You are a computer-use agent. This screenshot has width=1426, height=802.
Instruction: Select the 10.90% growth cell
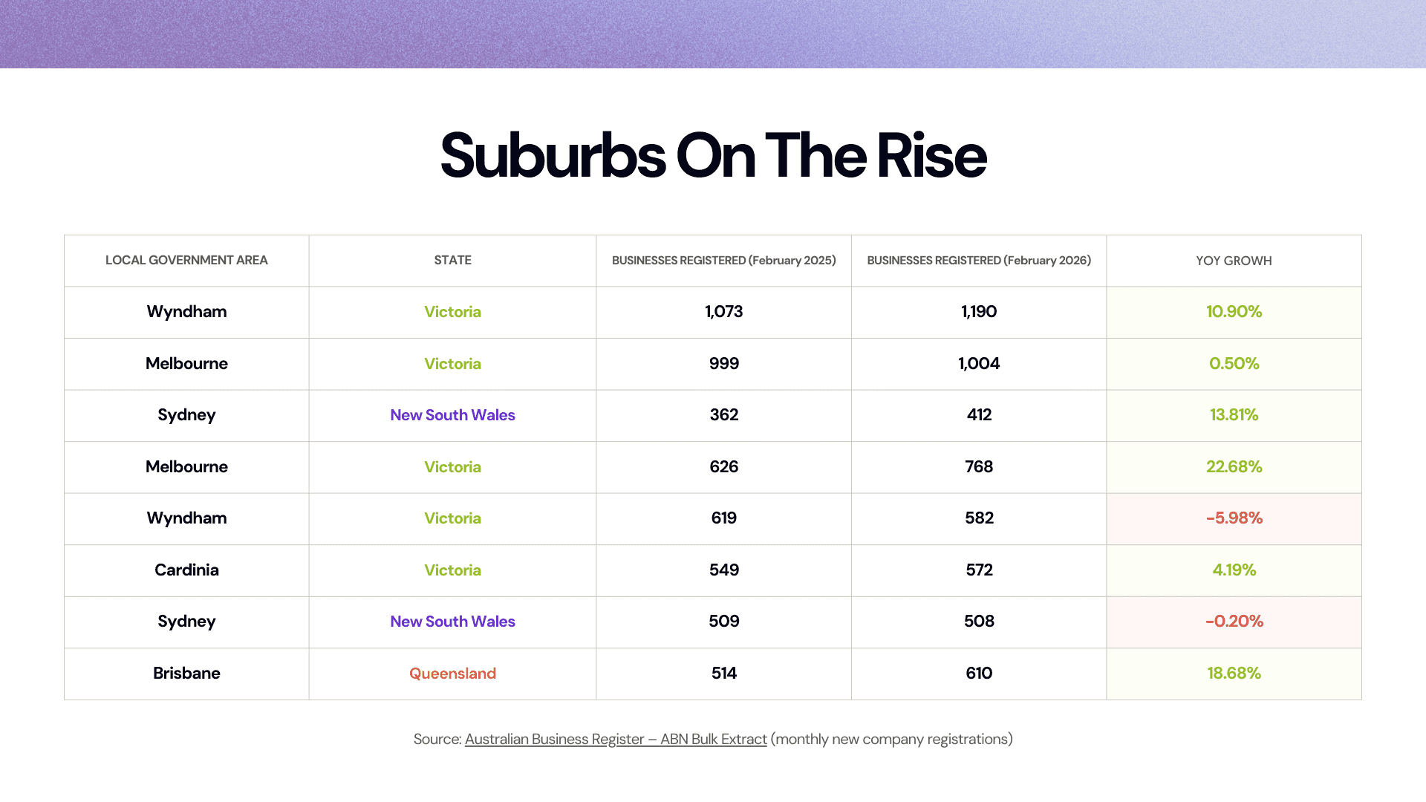point(1234,312)
